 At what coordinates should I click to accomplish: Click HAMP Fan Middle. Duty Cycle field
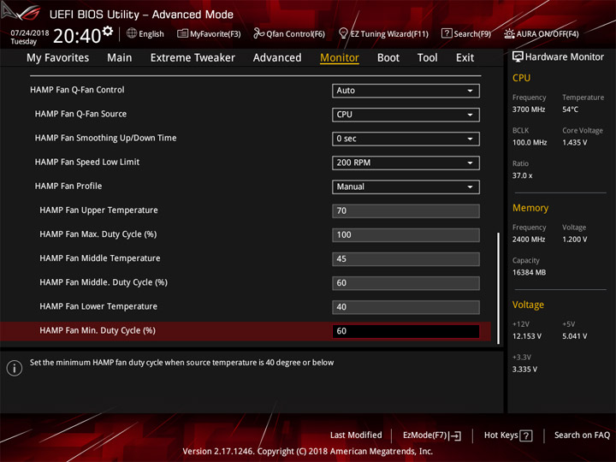(x=406, y=283)
